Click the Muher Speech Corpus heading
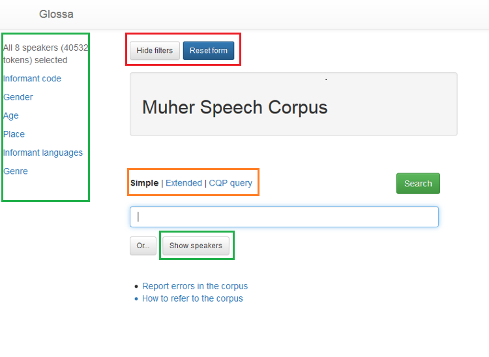 tap(235, 107)
